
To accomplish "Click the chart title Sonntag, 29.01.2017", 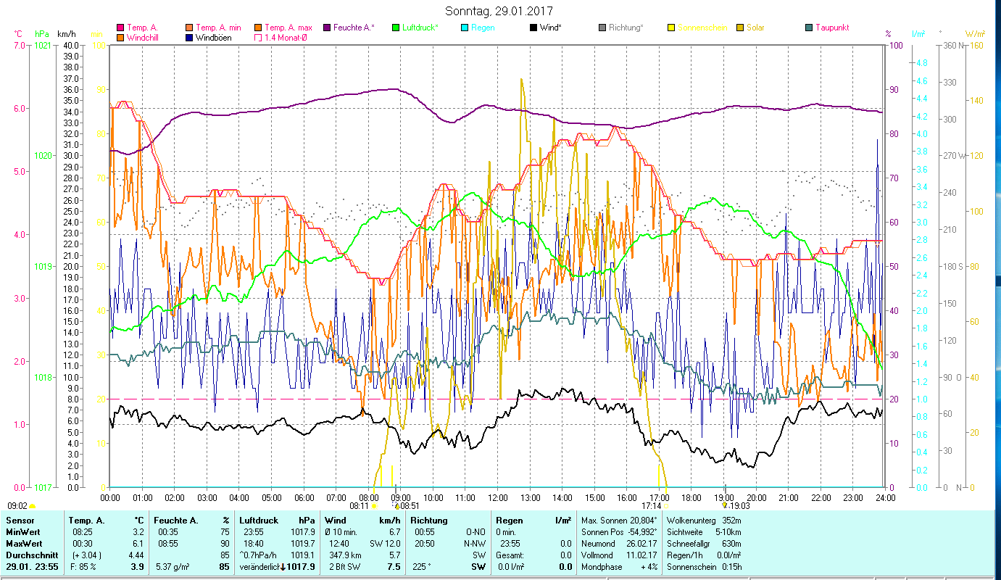I will pos(500,12).
